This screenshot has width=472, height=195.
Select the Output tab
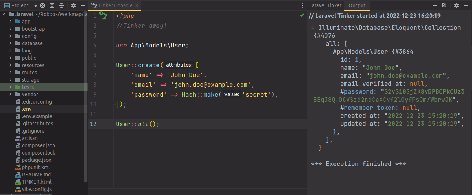(357, 5)
